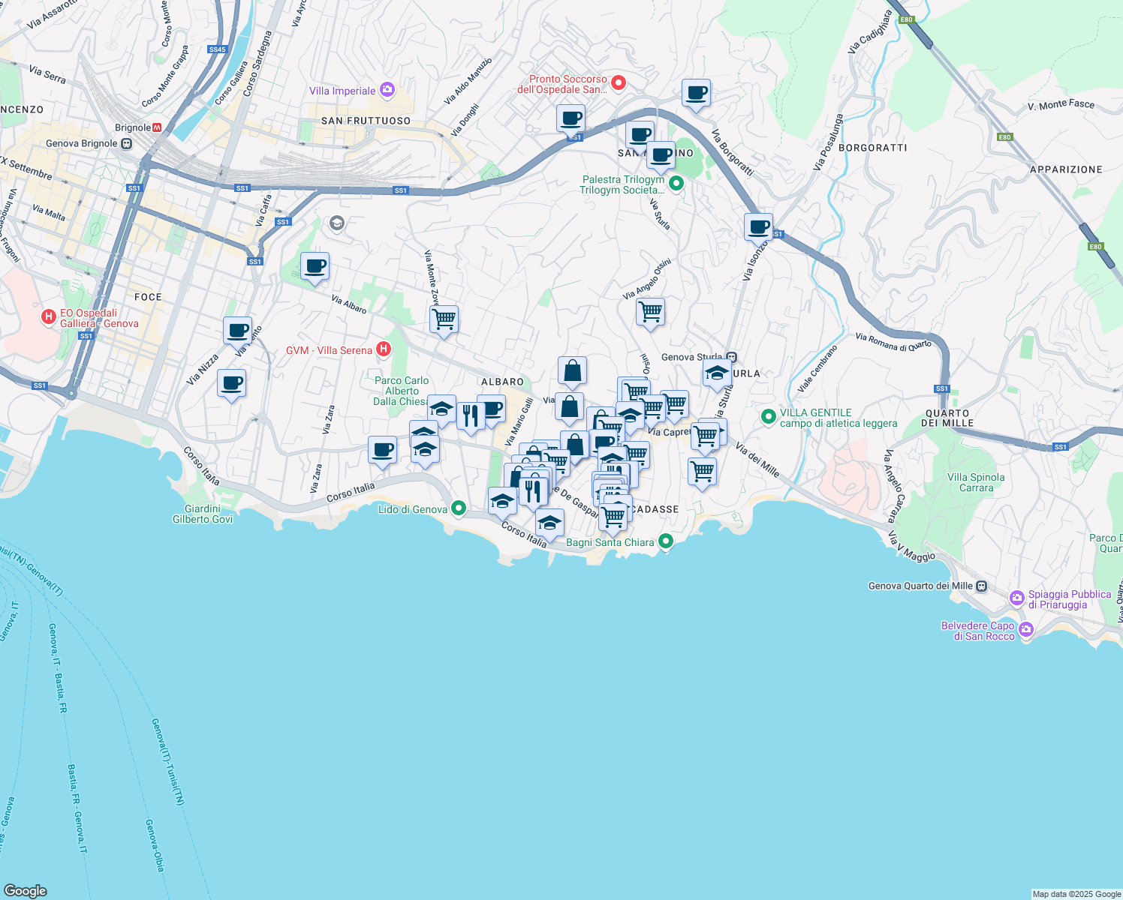Click the Genova Brignole train station icon
The height and width of the screenshot is (900, 1123).
127,143
